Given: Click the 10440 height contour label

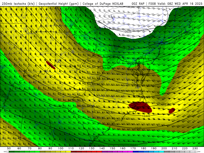Looking at the screenshot, I should pyautogui.click(x=146, y=116).
